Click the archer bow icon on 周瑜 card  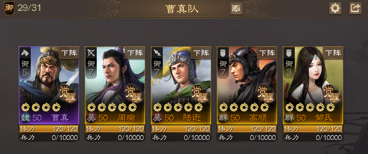(91, 53)
